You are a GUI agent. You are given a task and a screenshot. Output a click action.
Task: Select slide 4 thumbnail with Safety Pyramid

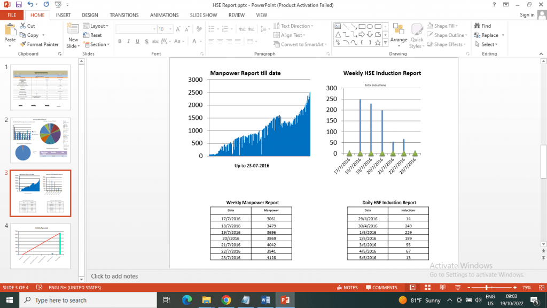tap(41, 246)
